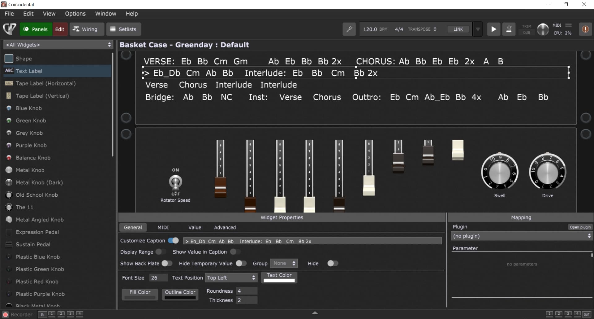
Task: Click the Fill Color swatch
Action: click(140, 294)
